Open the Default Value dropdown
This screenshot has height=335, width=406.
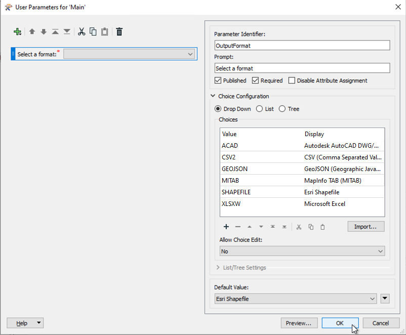click(296, 299)
